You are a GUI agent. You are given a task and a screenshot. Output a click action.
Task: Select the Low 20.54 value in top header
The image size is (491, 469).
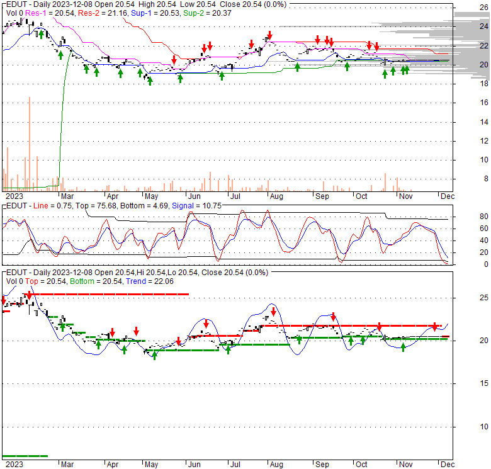point(198,4)
